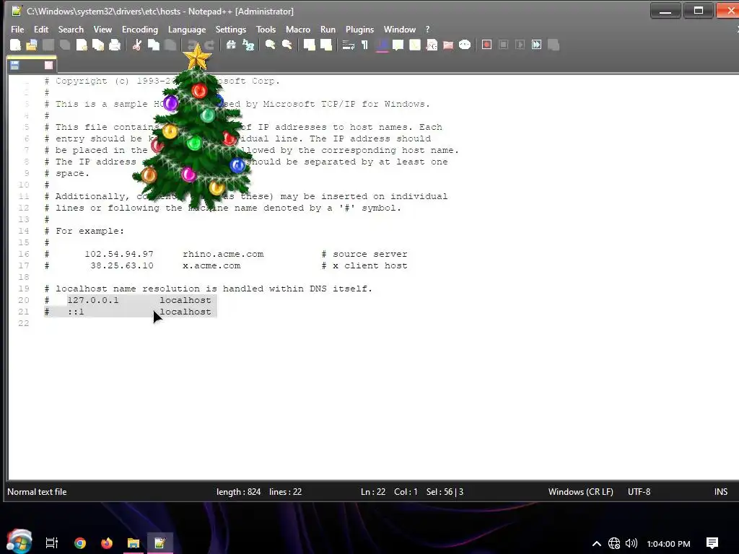Open the Encoding menu
The width and height of the screenshot is (739, 554).
click(x=140, y=29)
